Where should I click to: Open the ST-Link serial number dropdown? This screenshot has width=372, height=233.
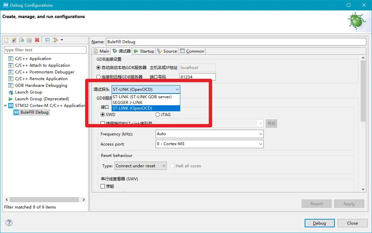tap(209, 123)
